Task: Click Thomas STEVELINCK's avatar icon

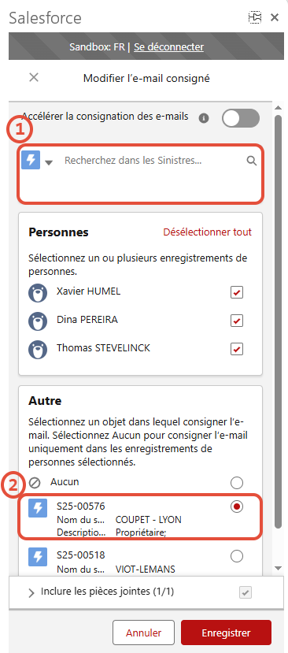Action: point(38,350)
